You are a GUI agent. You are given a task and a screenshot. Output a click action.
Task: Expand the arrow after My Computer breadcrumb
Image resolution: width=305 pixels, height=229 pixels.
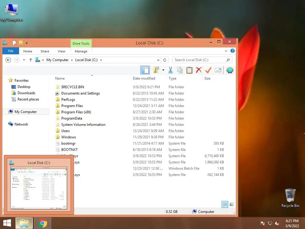pos(72,60)
